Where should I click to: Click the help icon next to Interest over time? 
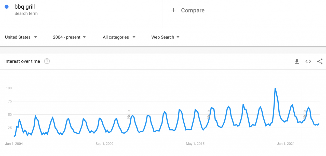click(x=47, y=61)
